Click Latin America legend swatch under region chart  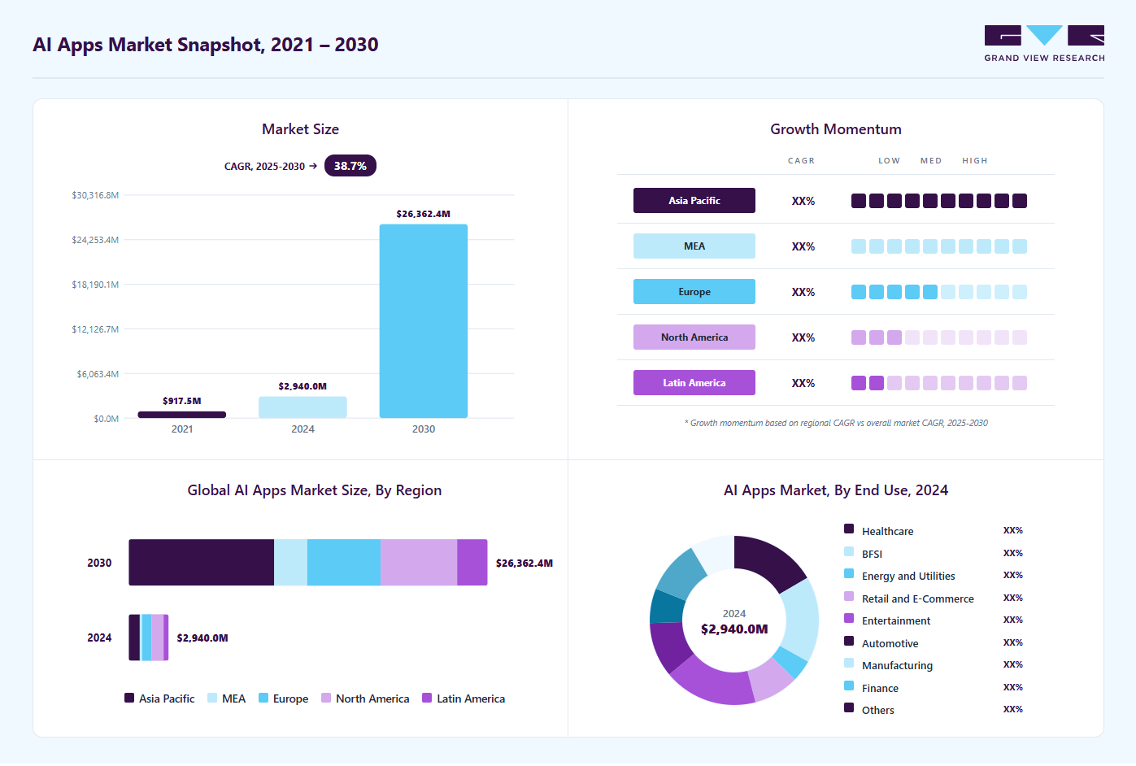tap(427, 698)
